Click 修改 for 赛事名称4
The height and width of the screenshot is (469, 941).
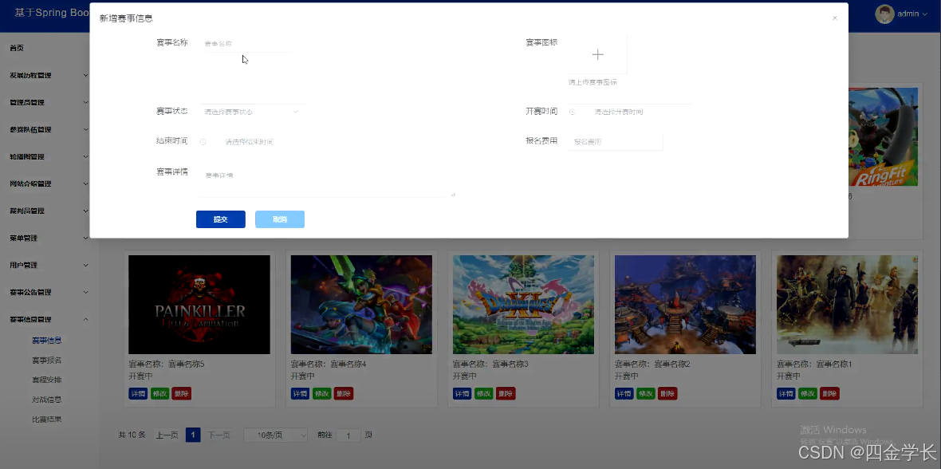point(321,393)
